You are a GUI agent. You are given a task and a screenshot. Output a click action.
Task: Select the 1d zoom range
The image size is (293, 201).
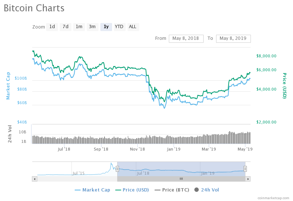52,27
